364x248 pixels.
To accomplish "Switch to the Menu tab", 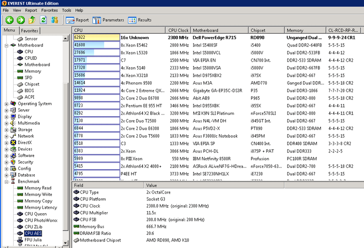I will [x=9, y=30].
